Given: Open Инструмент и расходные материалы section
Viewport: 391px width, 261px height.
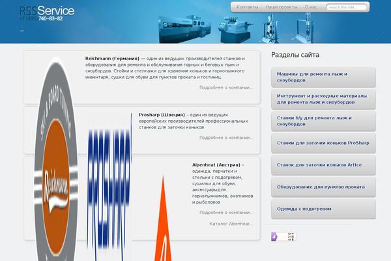Looking at the screenshot, I should pos(323,99).
